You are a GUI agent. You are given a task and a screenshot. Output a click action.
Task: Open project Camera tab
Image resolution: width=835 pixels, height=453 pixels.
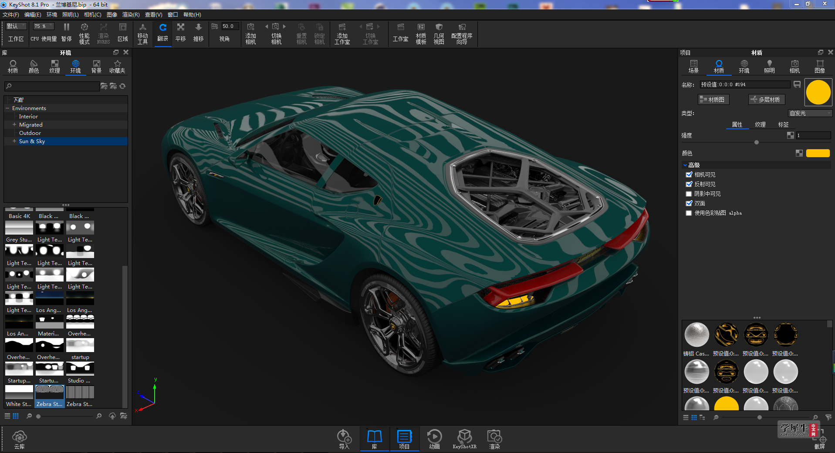click(x=794, y=67)
